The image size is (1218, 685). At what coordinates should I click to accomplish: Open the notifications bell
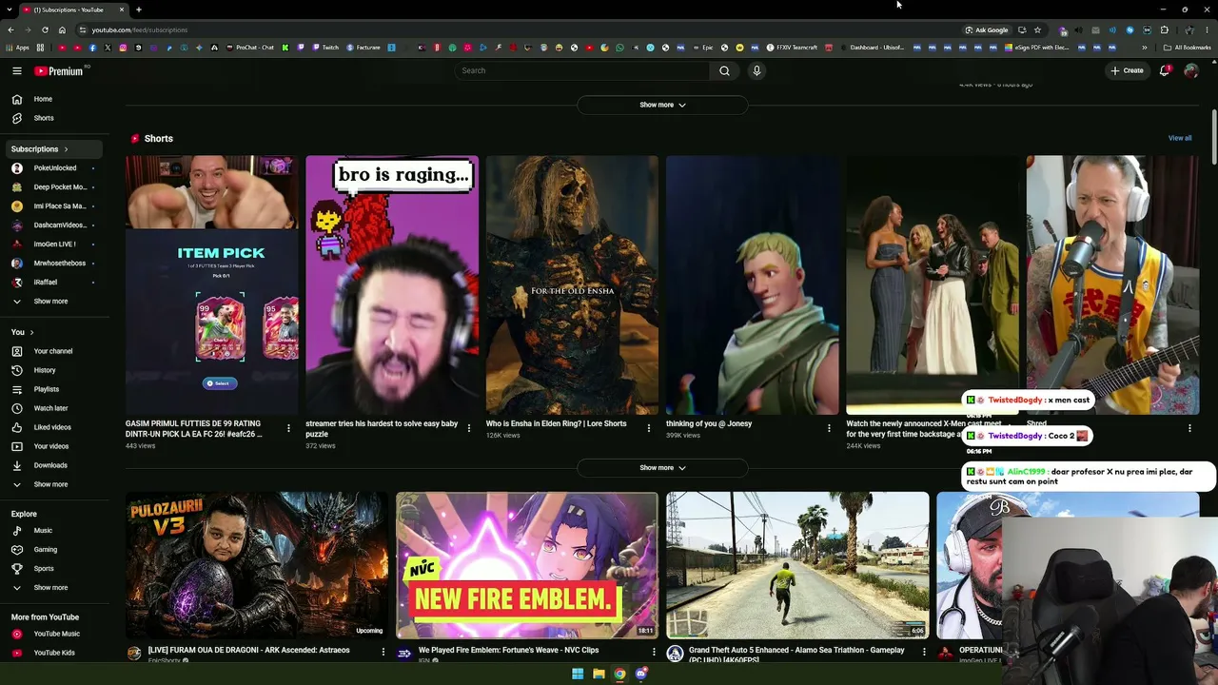coord(1165,70)
